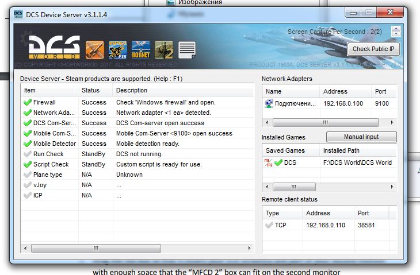Select the adapter address 192.168.0.100

pos(343,103)
